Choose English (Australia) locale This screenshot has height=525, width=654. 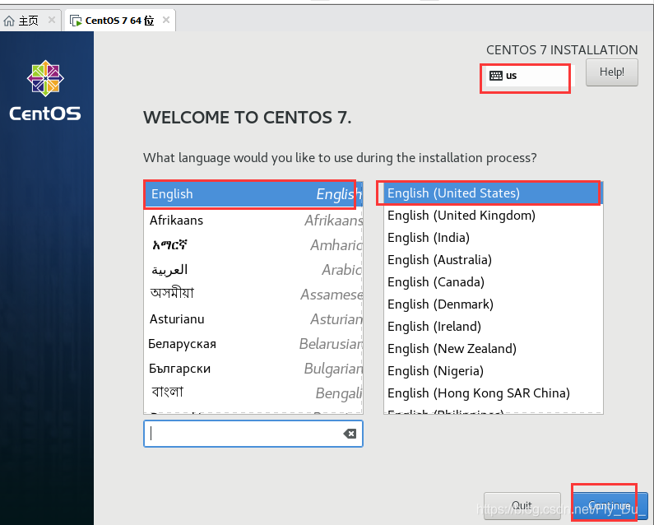[493, 259]
